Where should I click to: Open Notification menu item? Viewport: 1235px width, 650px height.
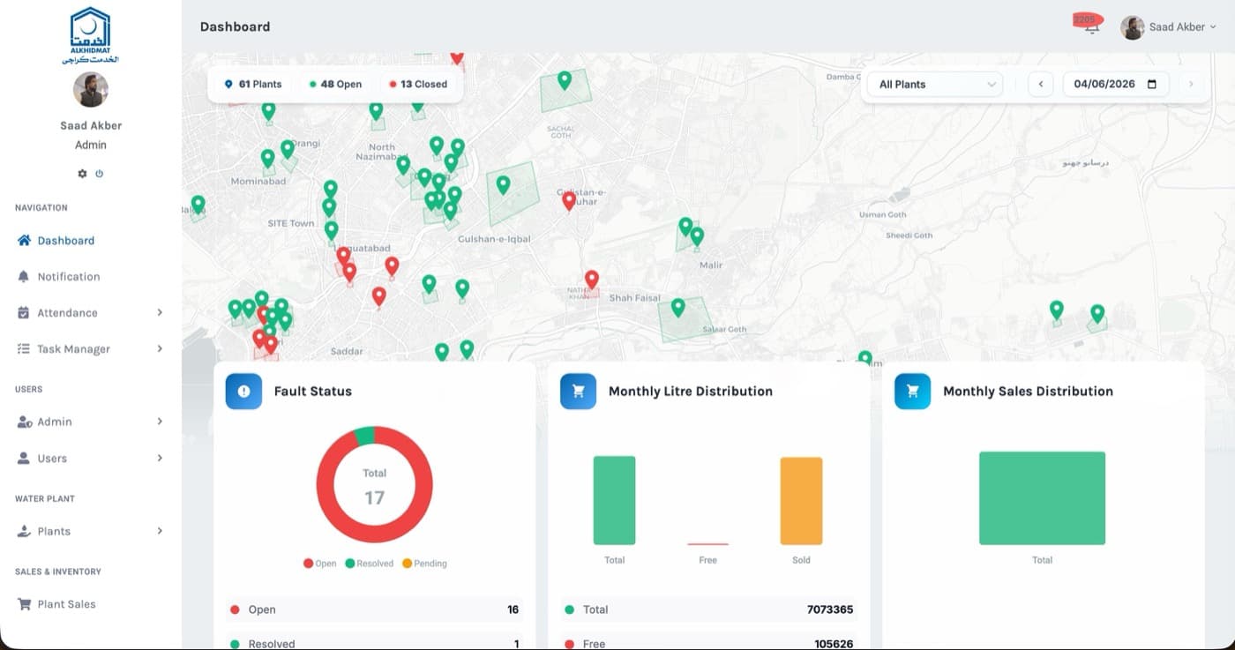pos(90,276)
